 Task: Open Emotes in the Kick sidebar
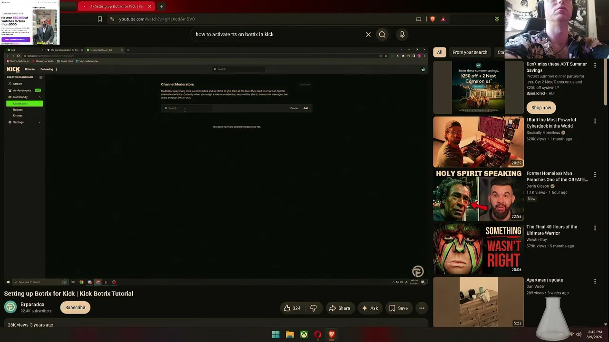coord(18,115)
